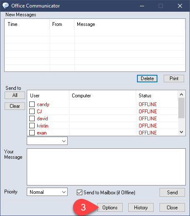Click the User column header
This screenshot has height=216, width=190.
[x=48, y=96]
